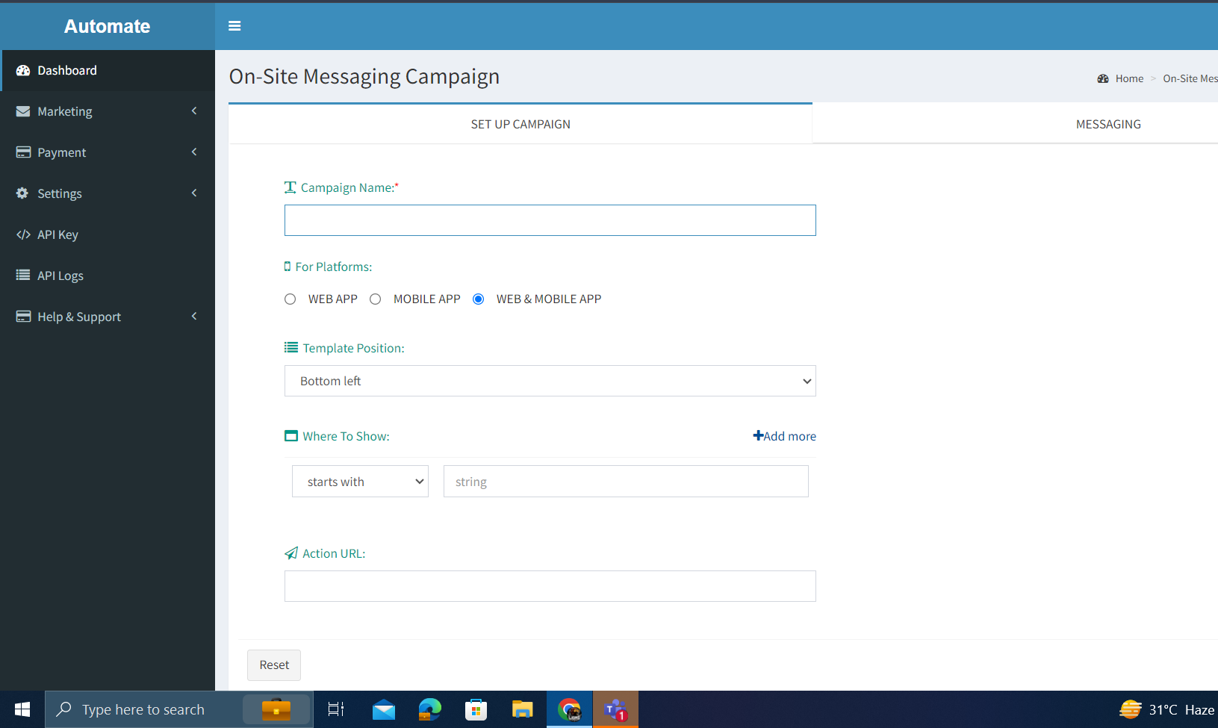This screenshot has width=1218, height=728.
Task: Select the MOBILE APP radio option
Action: [x=376, y=299]
